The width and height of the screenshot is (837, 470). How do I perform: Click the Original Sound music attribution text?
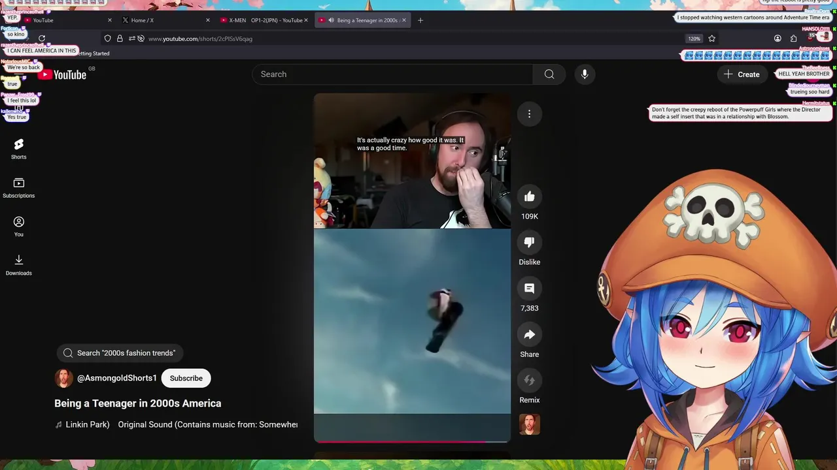[207, 424]
